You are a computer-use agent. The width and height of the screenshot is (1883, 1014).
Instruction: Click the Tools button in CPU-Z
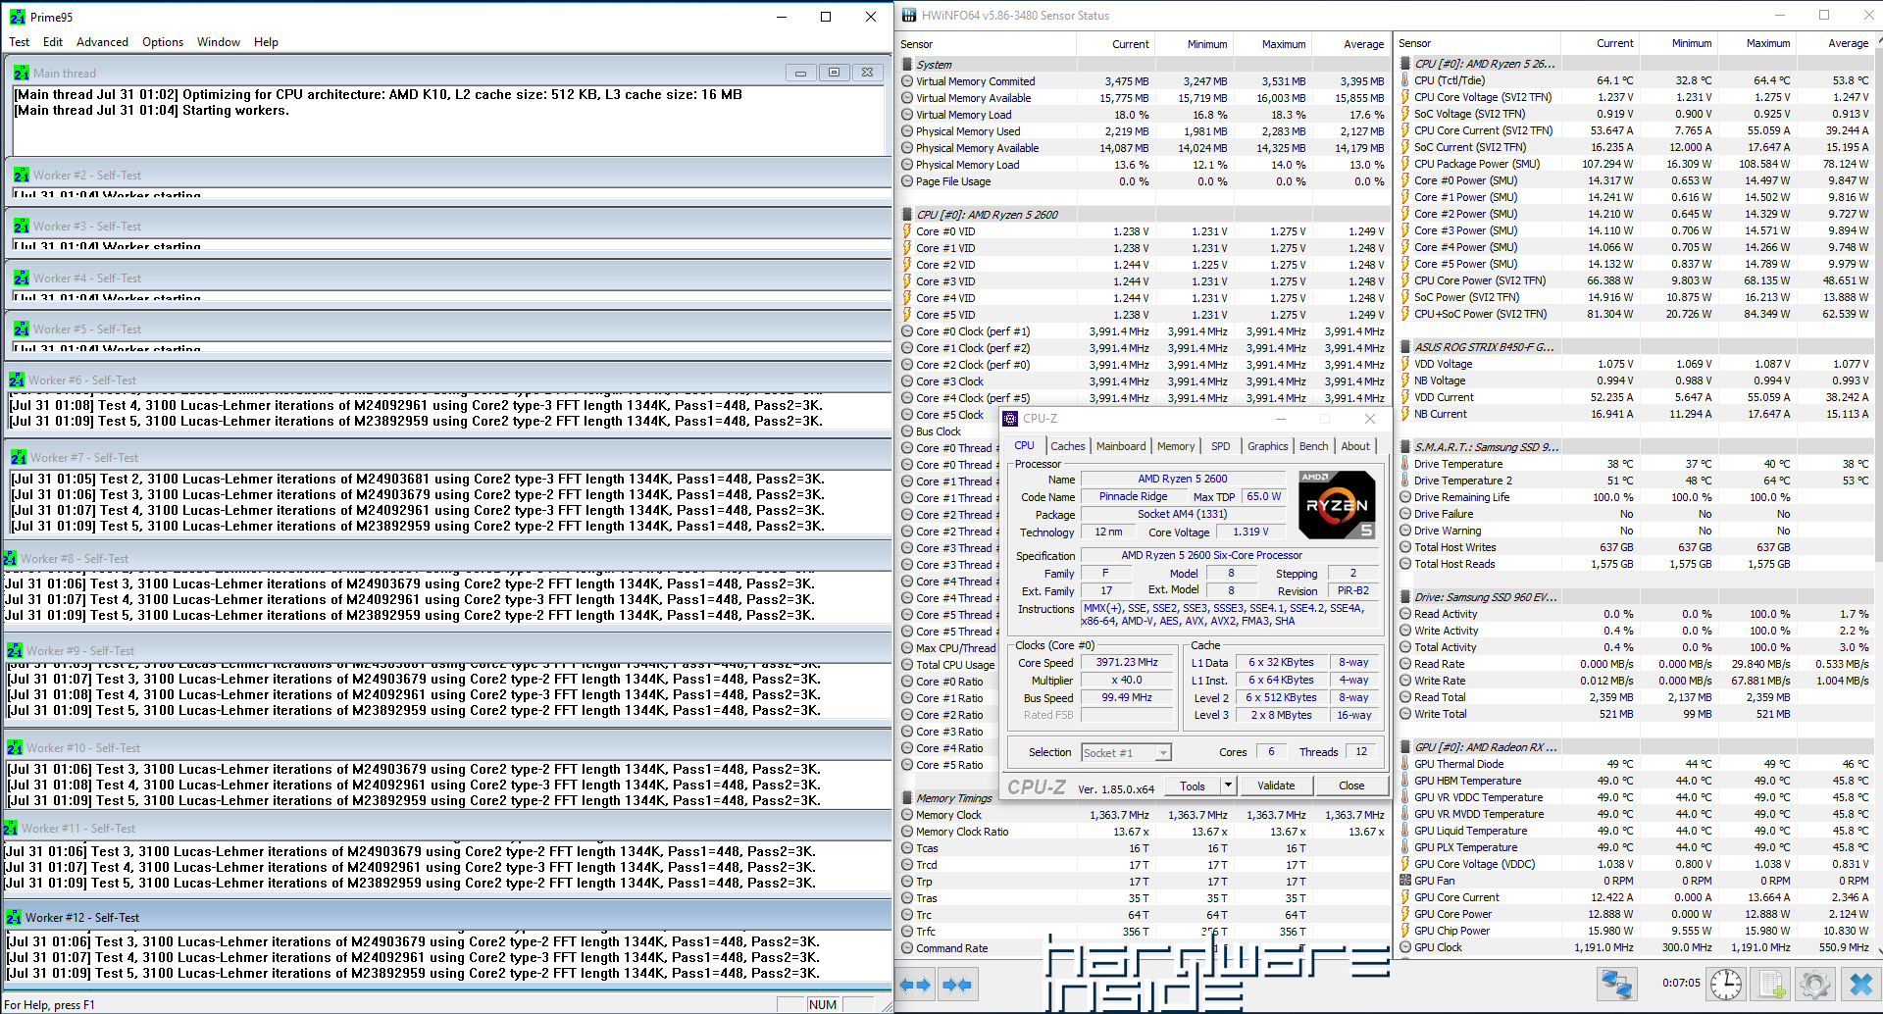(1193, 786)
